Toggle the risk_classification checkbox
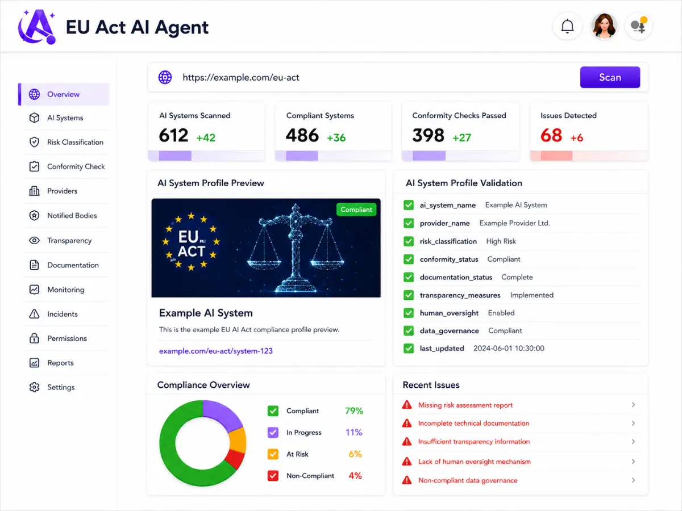This screenshot has height=511, width=682. pos(408,241)
